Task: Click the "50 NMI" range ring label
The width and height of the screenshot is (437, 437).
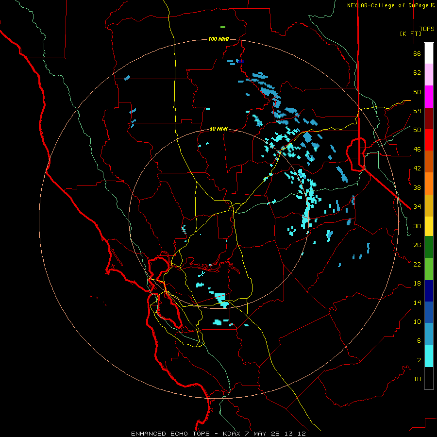Action: click(218, 129)
